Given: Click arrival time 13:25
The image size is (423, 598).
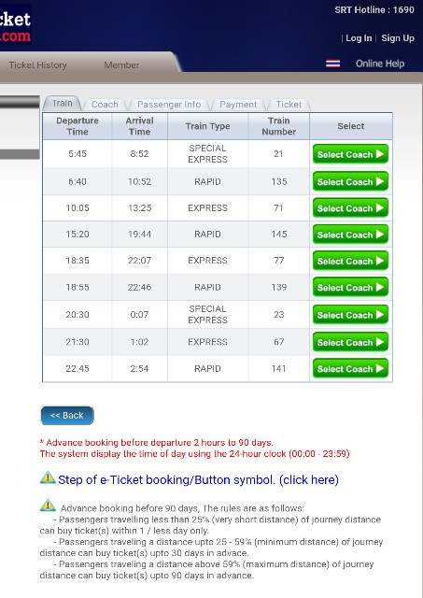Looking at the screenshot, I should [x=139, y=207].
